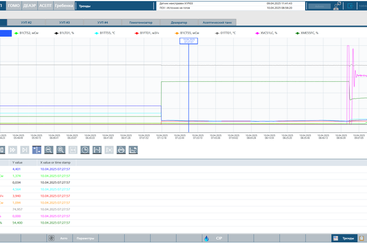Select the Деаэратор tab
Image resolution: width=367 pixels, height=244 pixels.
[179, 23]
